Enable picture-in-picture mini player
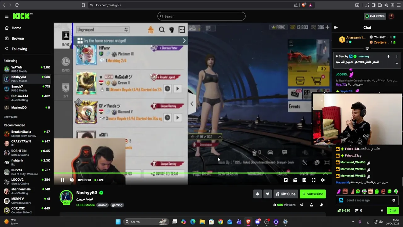Screen dimensions: 403x227 pos(286,180)
